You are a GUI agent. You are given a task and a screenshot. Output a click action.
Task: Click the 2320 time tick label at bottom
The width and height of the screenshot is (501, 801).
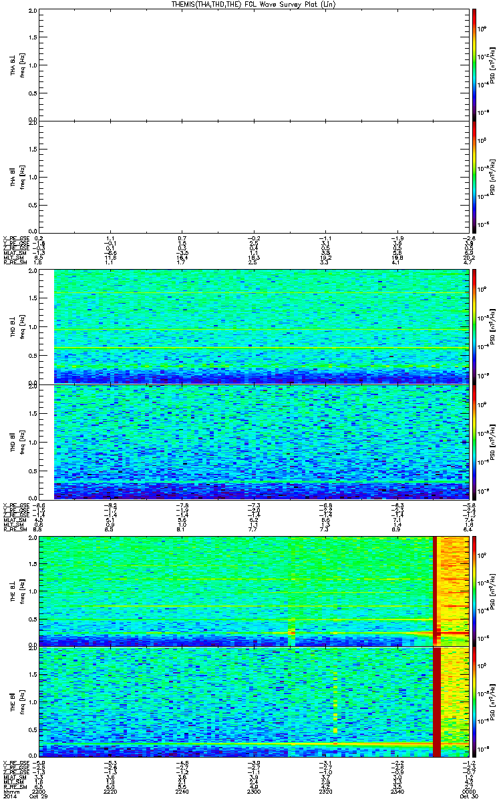pyautogui.click(x=326, y=792)
